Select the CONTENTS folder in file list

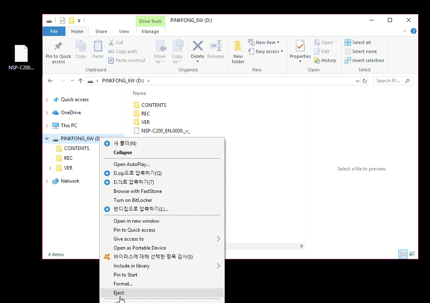point(150,105)
